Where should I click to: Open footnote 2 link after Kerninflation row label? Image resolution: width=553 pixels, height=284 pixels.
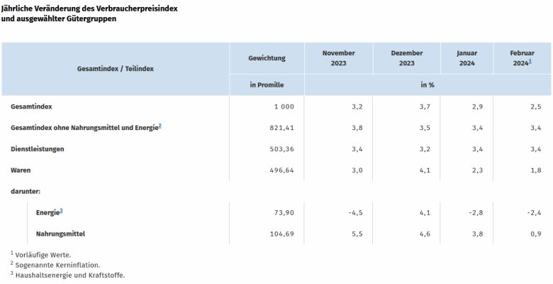tap(160, 126)
